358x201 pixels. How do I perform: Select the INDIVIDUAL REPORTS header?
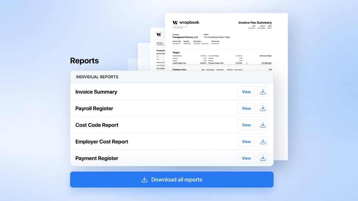pos(97,77)
